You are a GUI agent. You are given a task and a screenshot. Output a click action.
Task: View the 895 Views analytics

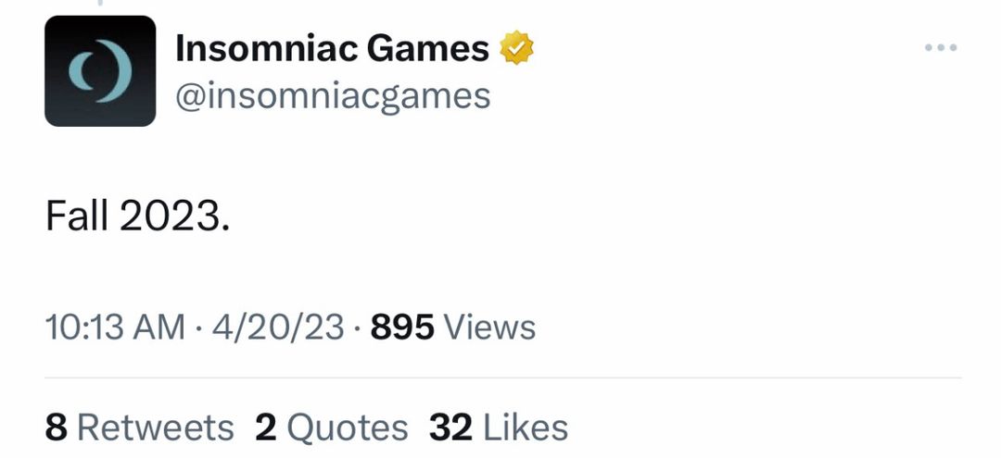point(452,328)
